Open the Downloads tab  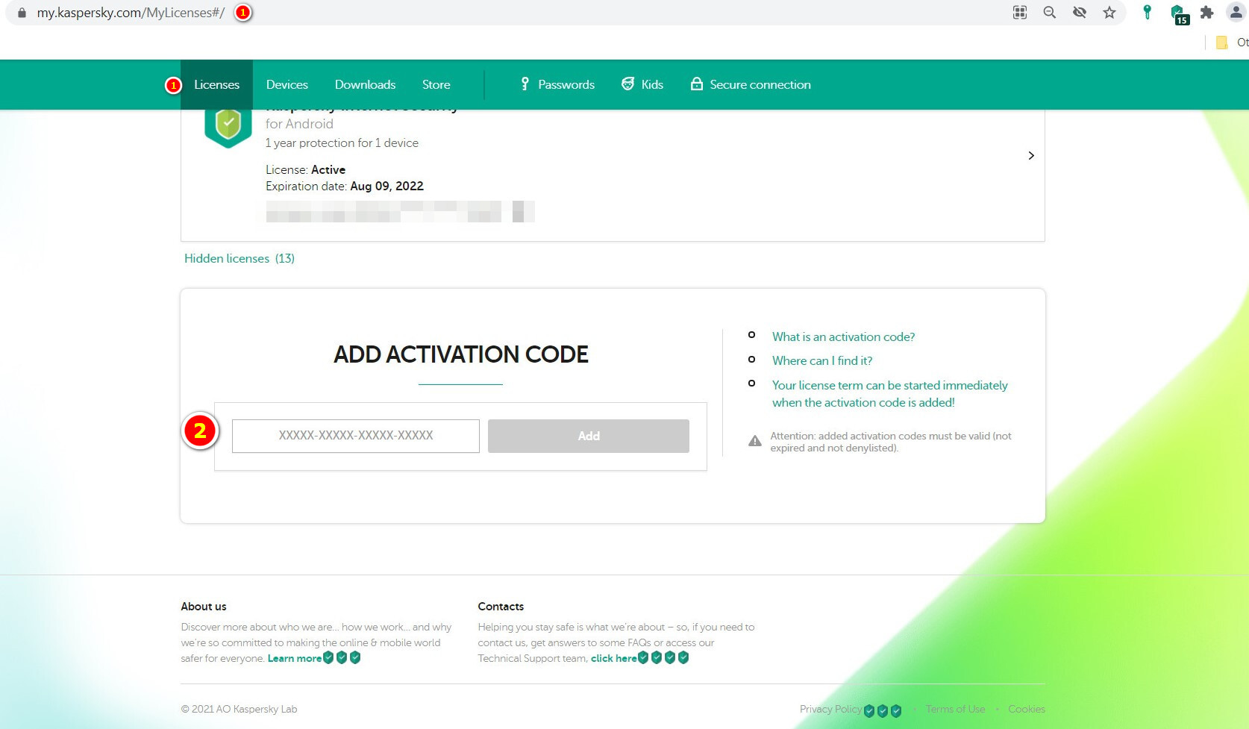point(365,84)
